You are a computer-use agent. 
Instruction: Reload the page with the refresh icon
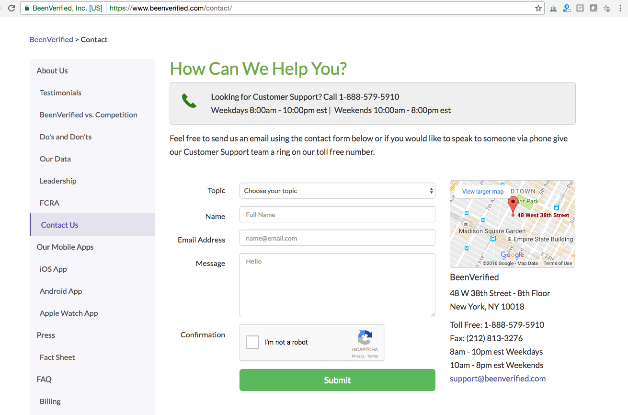tap(11, 8)
